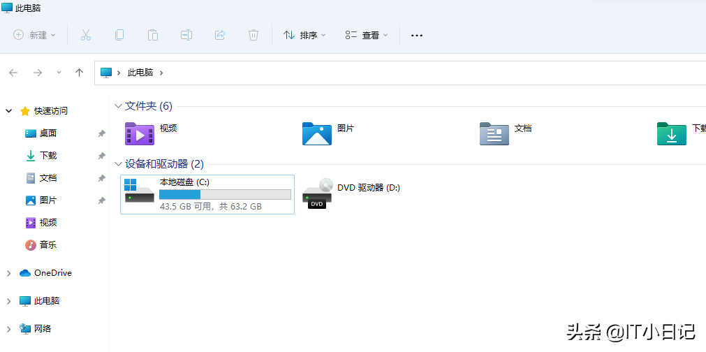
Task: Select the 图片 folder icon in main pane
Action: [x=317, y=133]
